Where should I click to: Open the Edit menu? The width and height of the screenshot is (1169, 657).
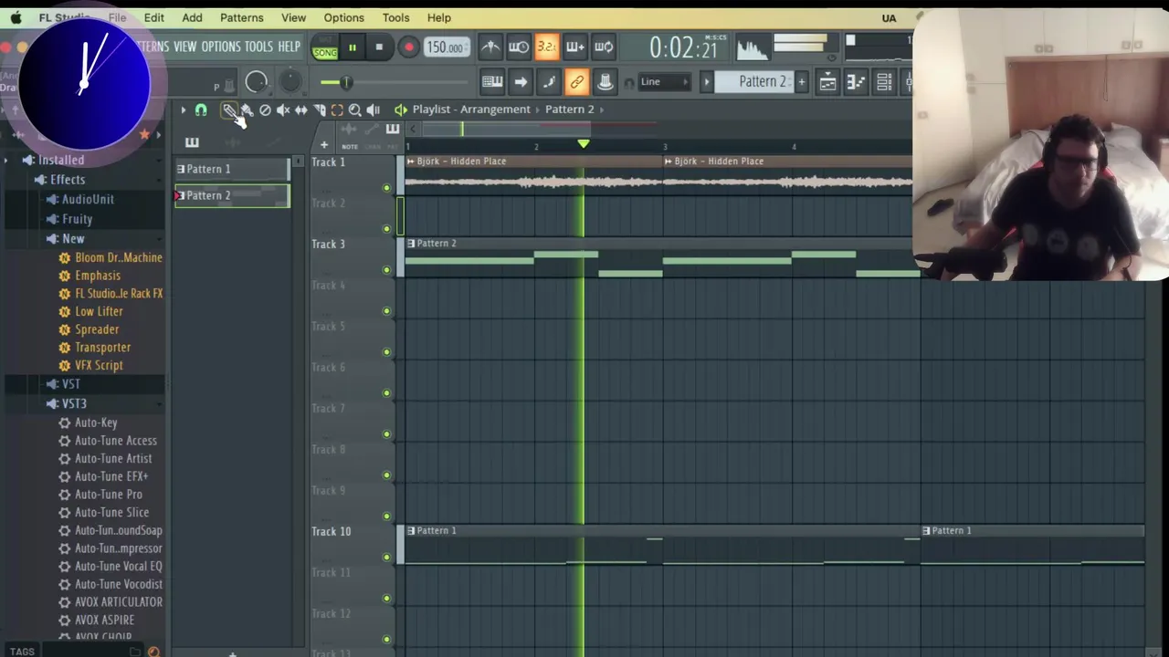(153, 17)
